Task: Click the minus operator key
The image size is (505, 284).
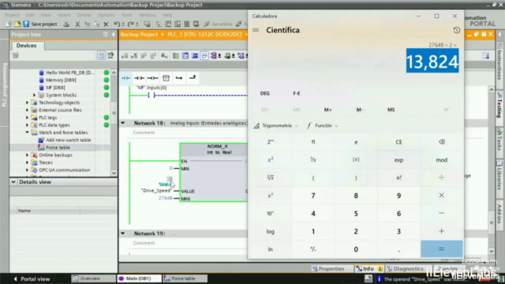Action: pos(442,214)
